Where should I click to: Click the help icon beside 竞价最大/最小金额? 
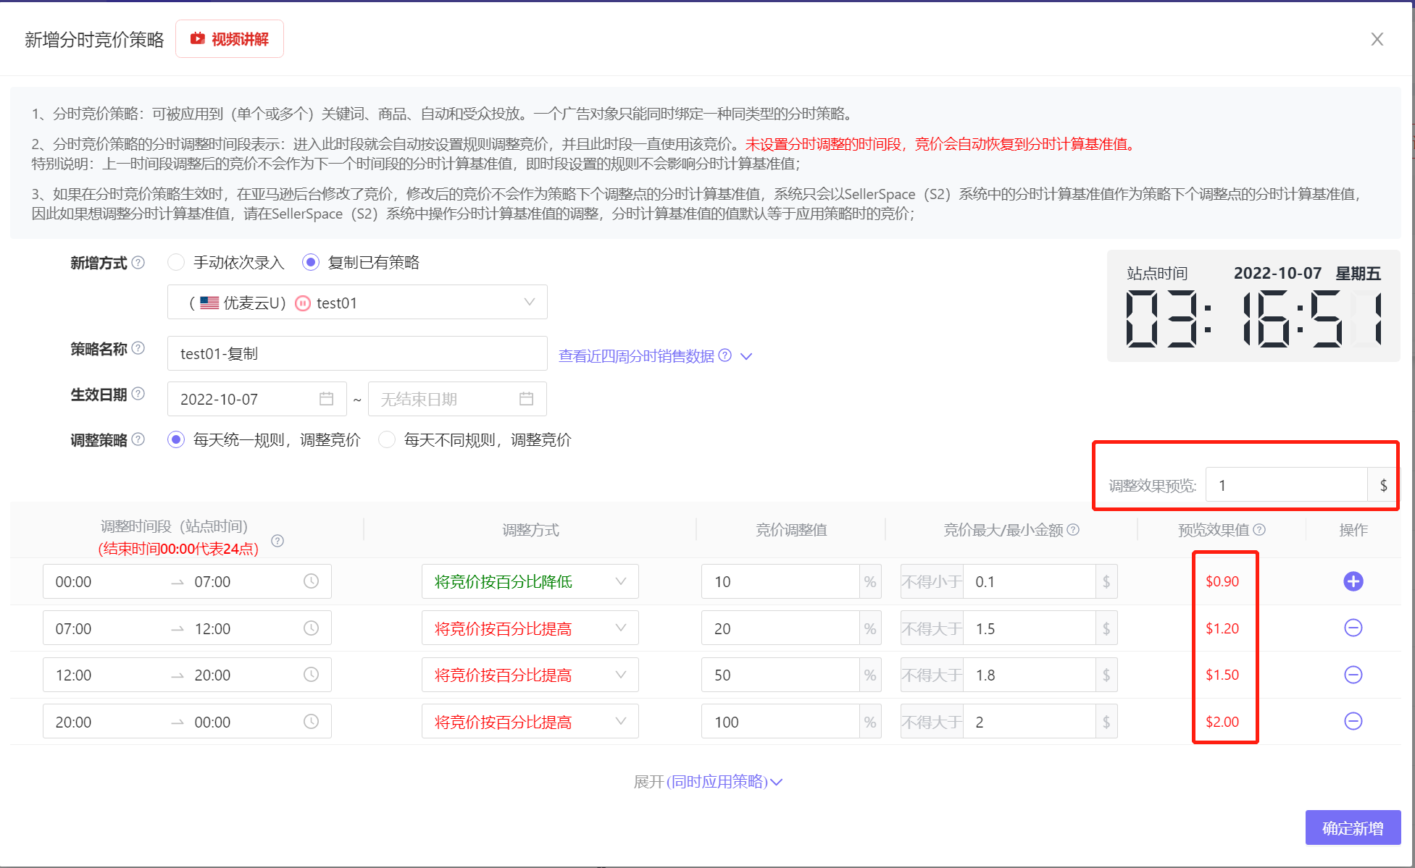(1074, 529)
